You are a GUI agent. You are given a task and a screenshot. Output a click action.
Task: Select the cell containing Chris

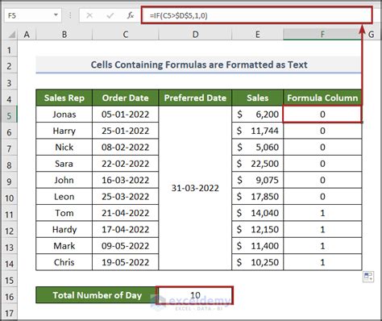64,262
